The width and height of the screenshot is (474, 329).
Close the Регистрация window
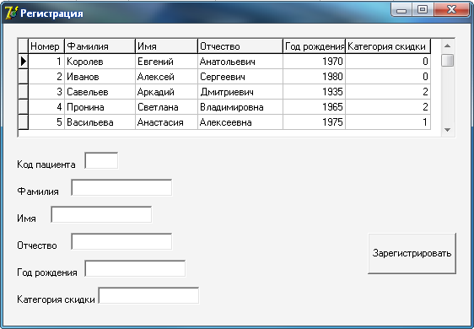pyautogui.click(x=451, y=9)
